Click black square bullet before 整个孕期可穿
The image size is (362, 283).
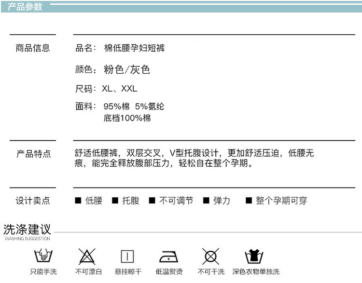pyautogui.click(x=249, y=200)
